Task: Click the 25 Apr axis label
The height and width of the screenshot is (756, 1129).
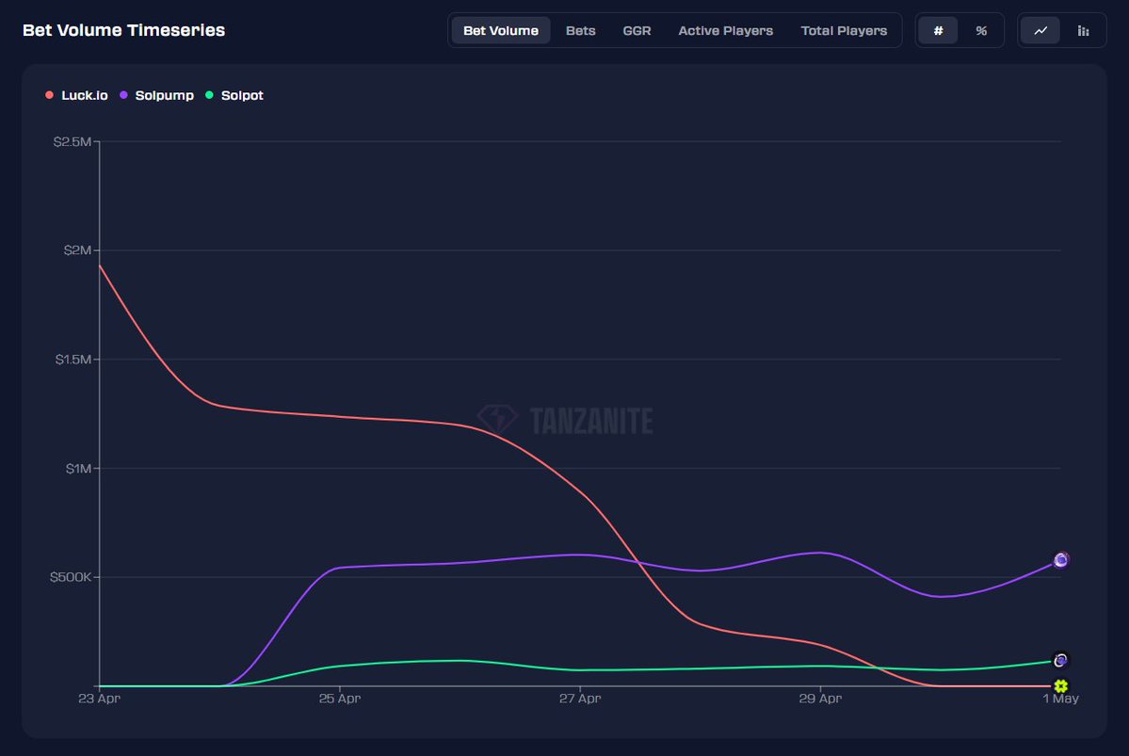Action: 340,699
